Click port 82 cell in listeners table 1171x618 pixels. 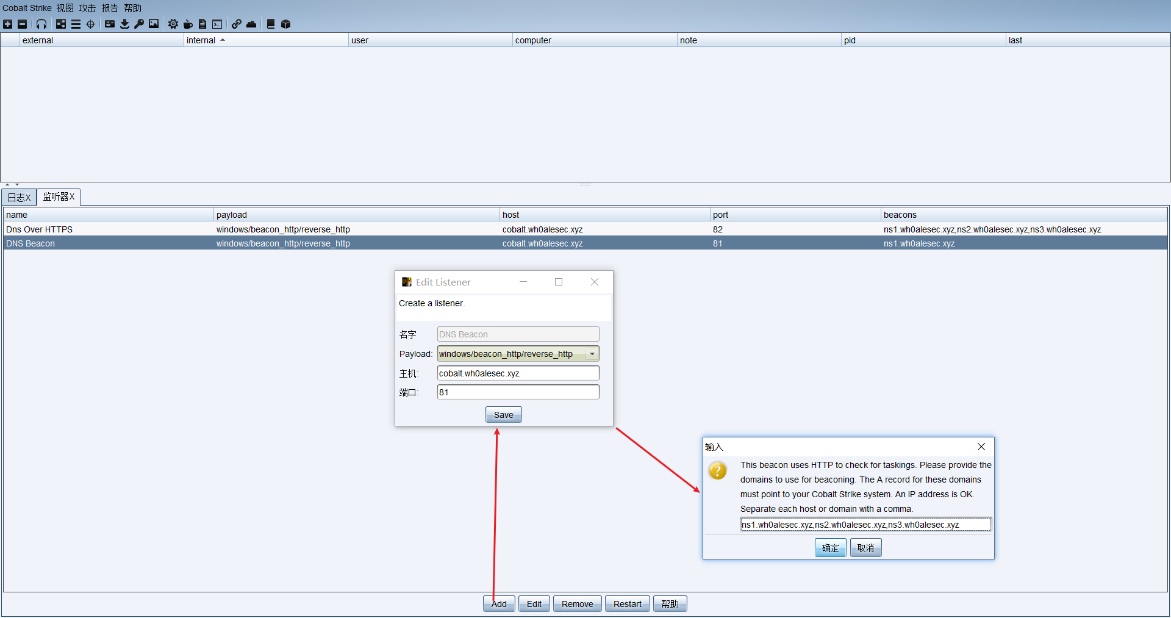[796, 229]
